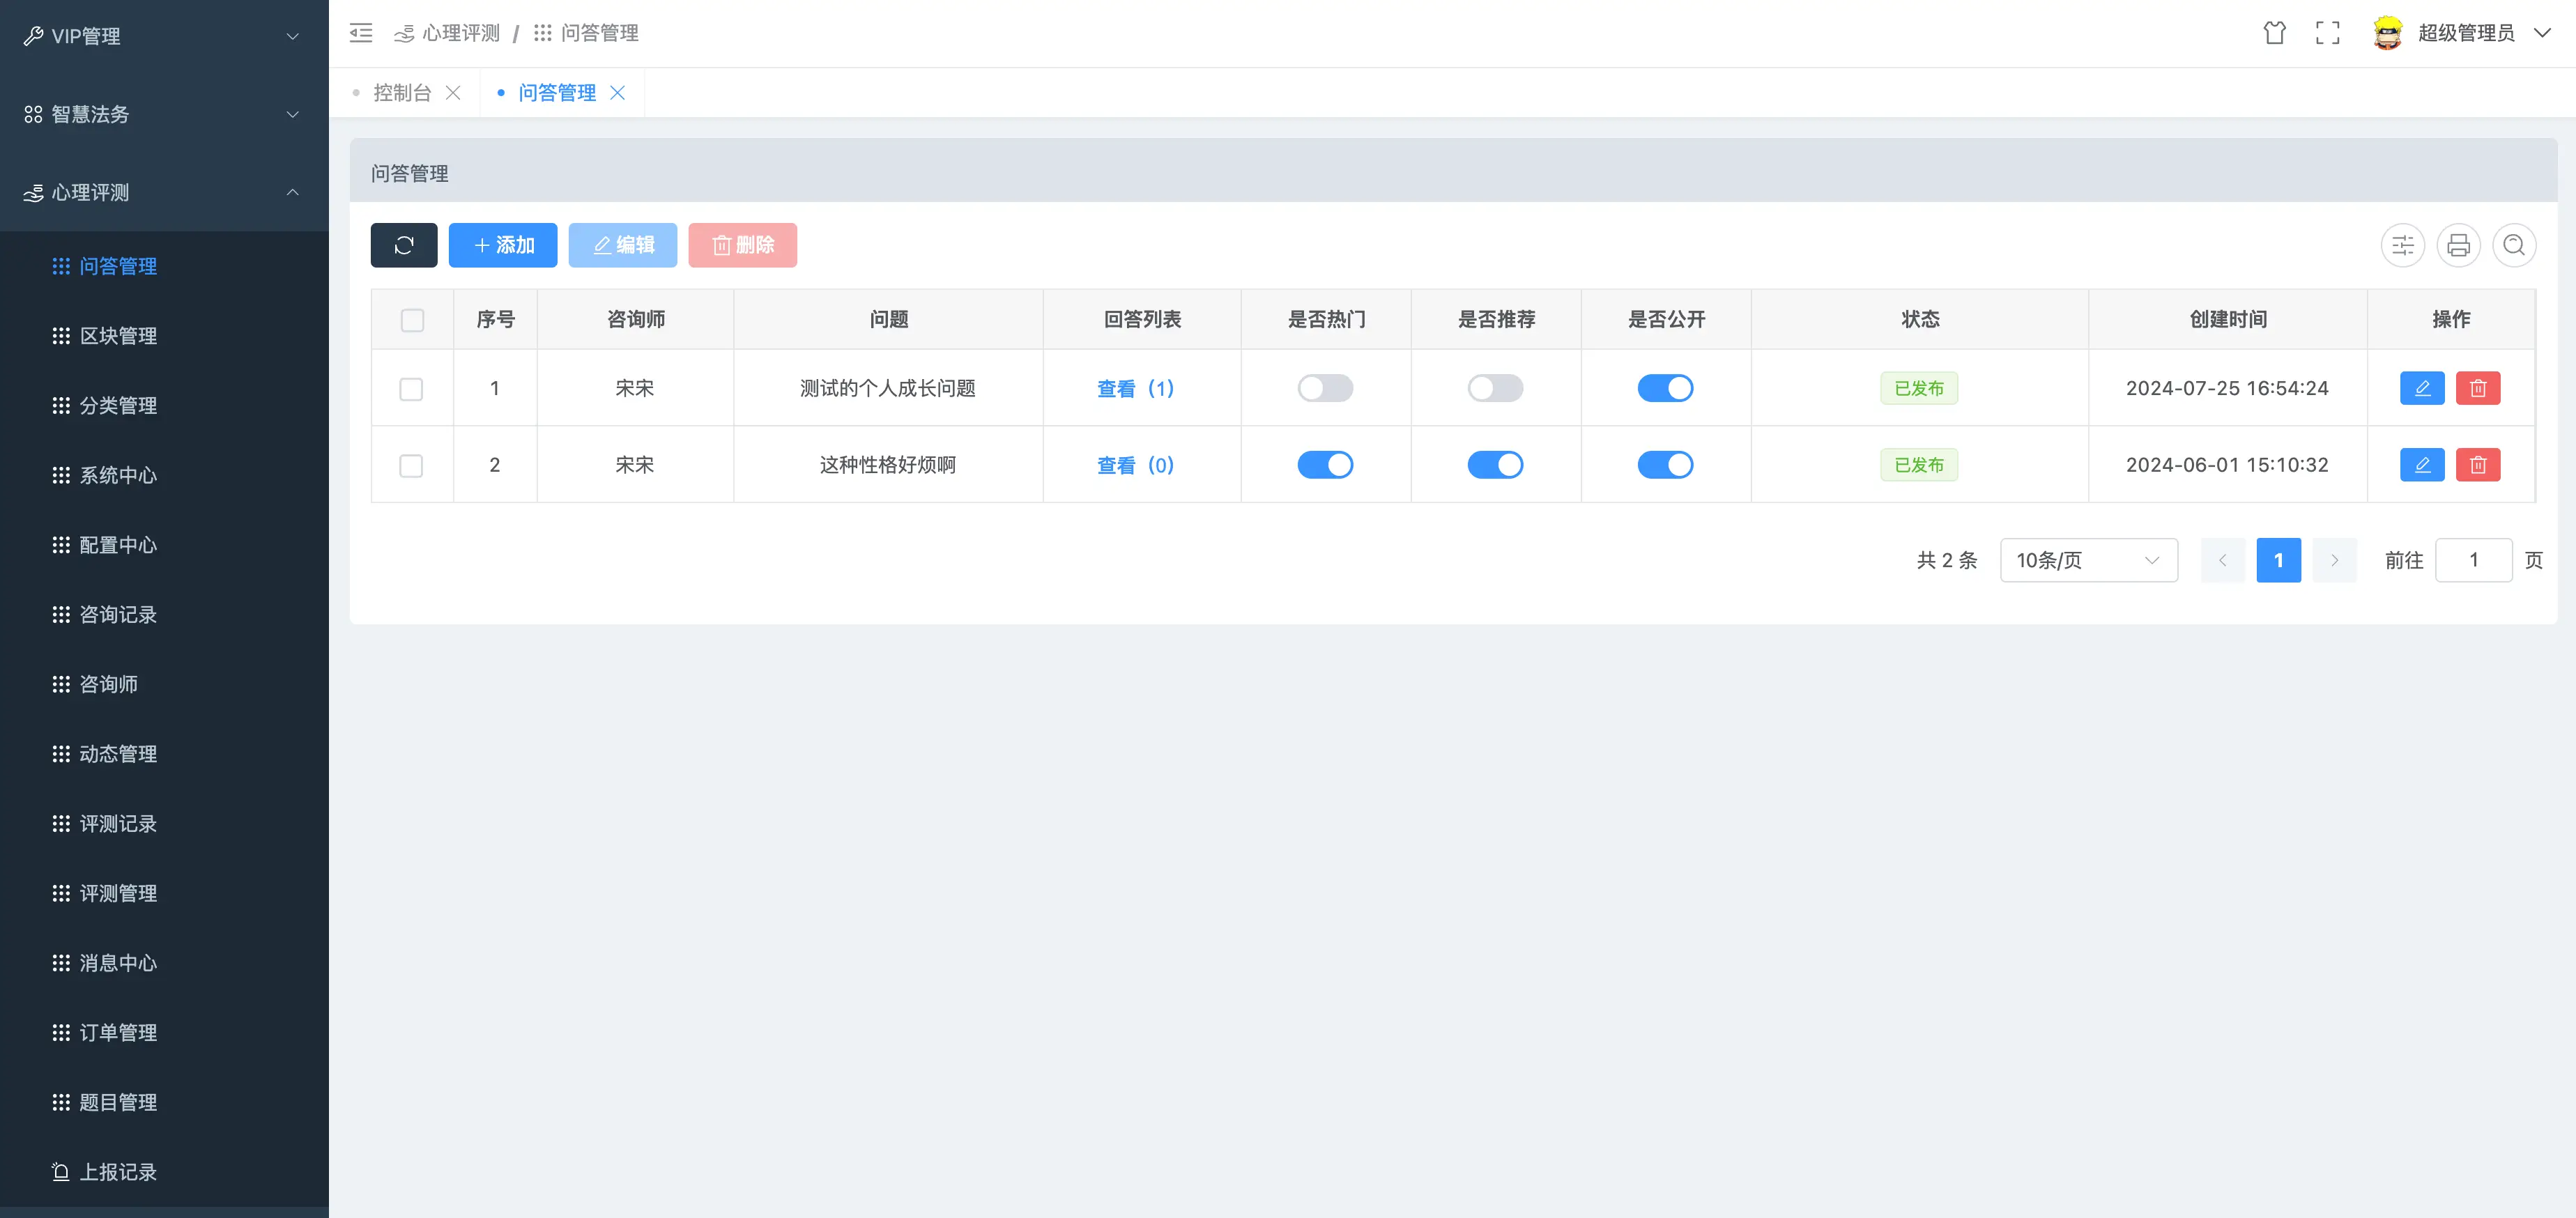Open 咨询记录 sidebar item
Viewport: 2576px width, 1218px height.
pos(164,615)
